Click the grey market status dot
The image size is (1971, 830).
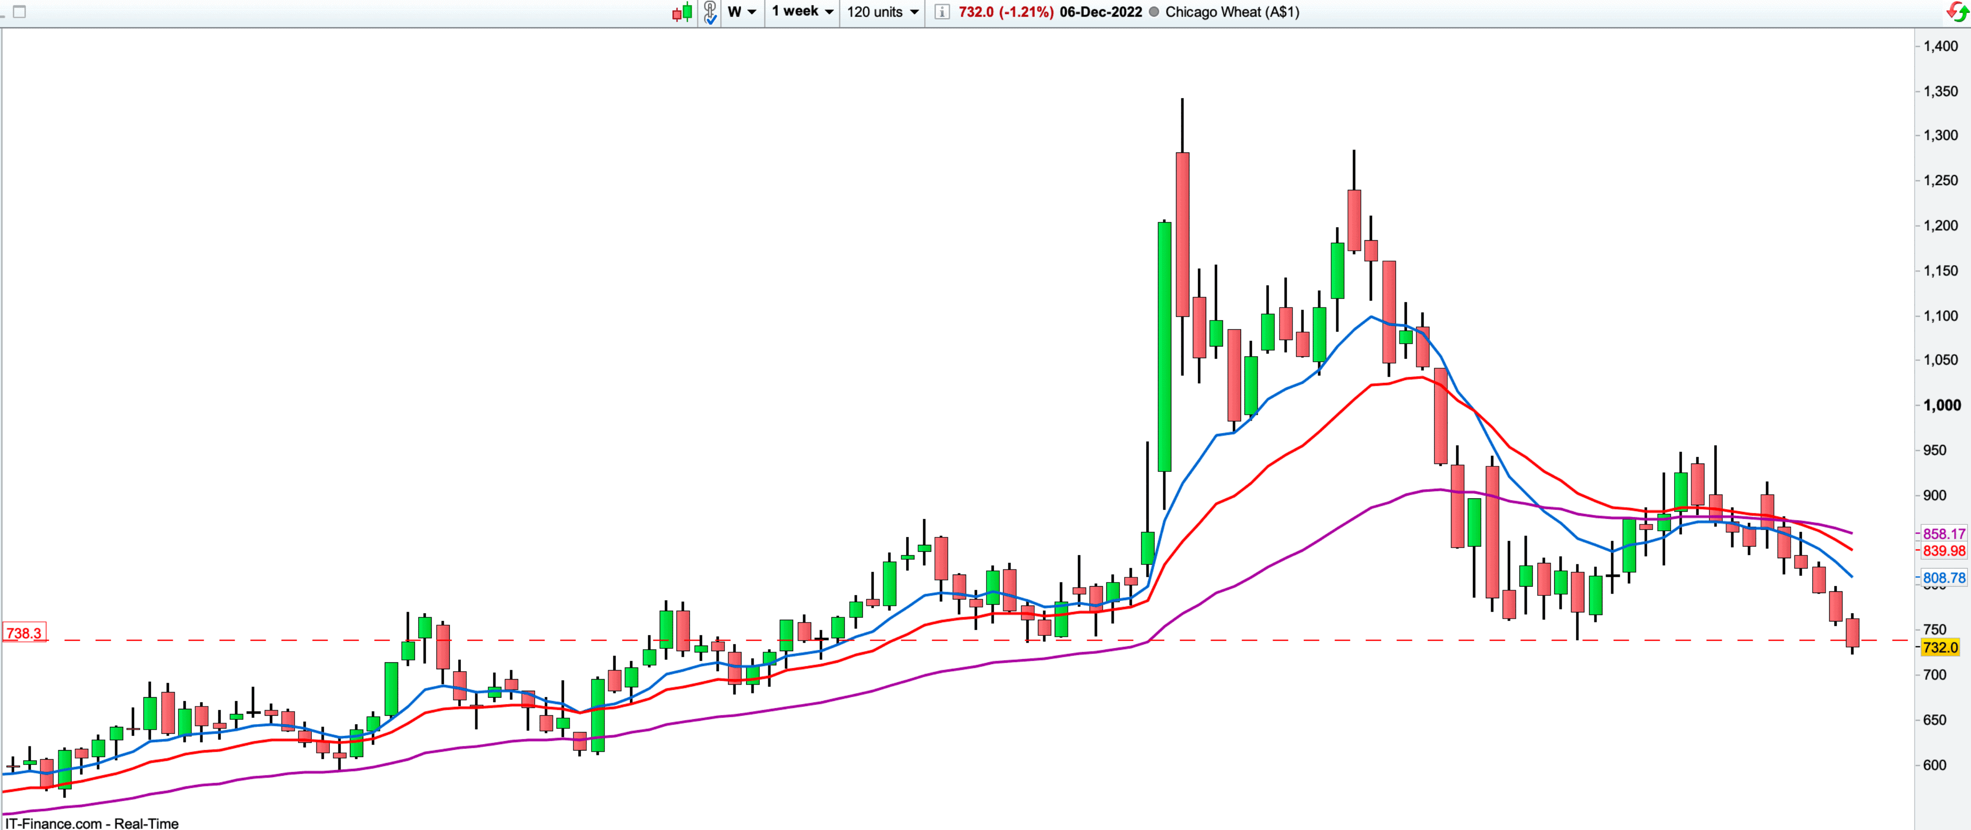[1154, 12]
